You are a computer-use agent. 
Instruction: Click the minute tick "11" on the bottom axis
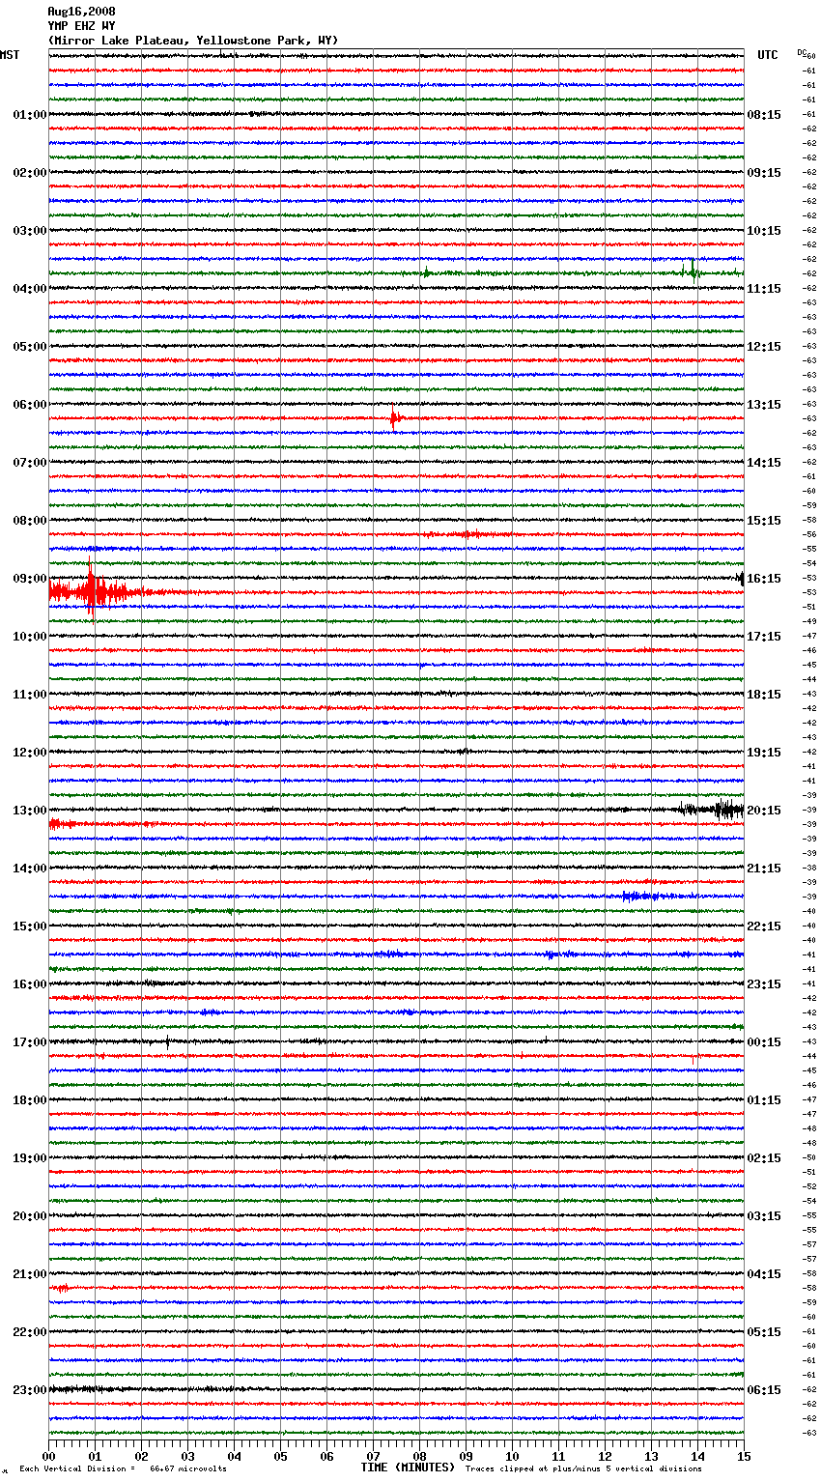click(x=558, y=1456)
